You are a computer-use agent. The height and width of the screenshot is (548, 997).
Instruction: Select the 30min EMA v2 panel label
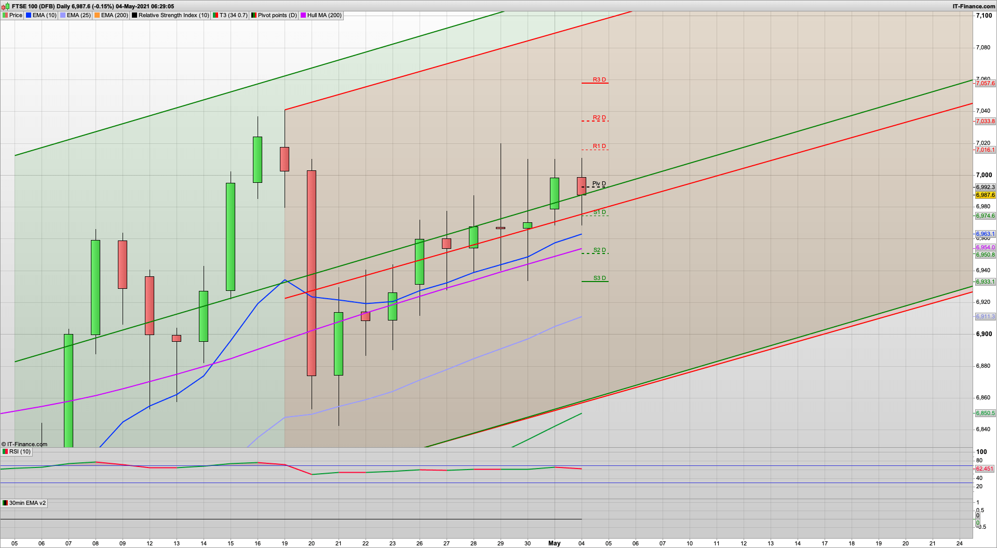coord(28,503)
